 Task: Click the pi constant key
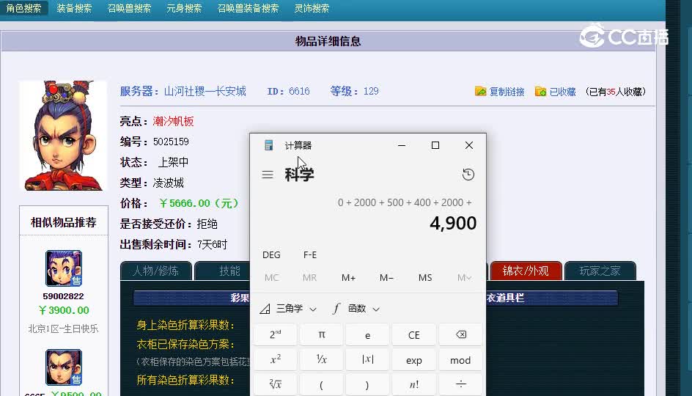point(321,334)
